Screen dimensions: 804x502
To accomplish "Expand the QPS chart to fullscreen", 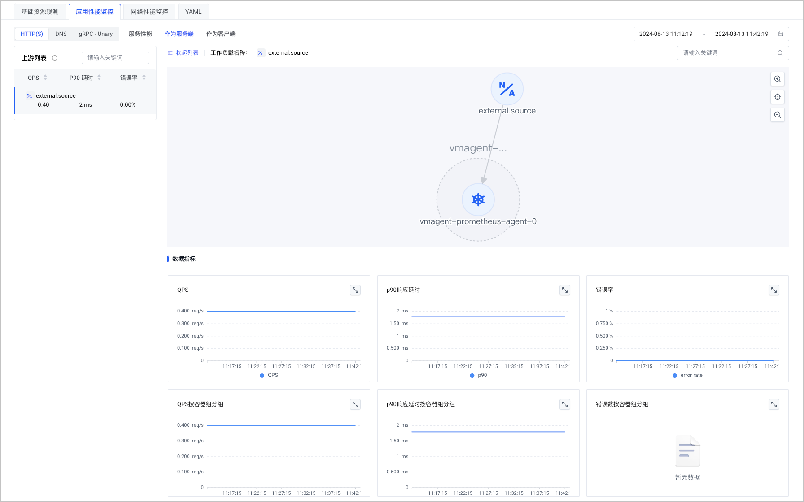I will pyautogui.click(x=355, y=290).
